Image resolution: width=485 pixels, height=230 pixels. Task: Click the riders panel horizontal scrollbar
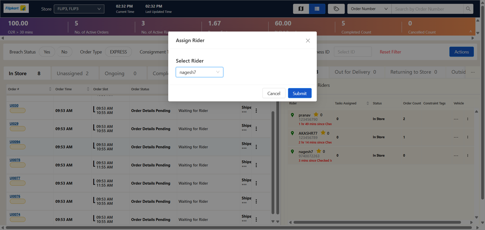coord(377,222)
